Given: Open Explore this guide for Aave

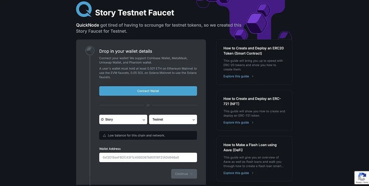Looking at the screenshot, I should pyautogui.click(x=236, y=173).
